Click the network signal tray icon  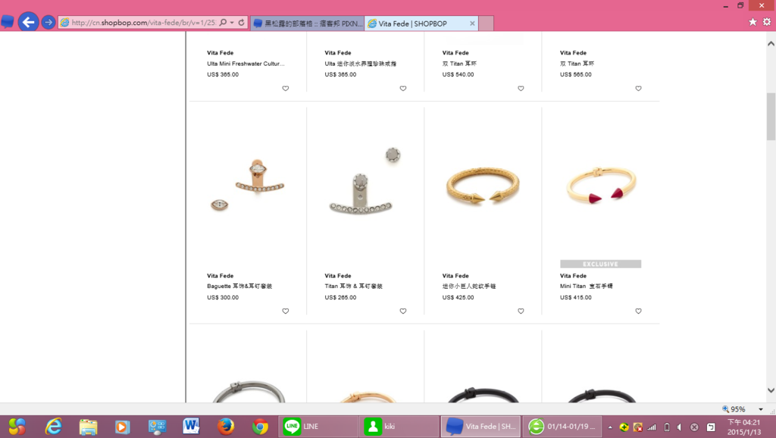[x=652, y=427]
